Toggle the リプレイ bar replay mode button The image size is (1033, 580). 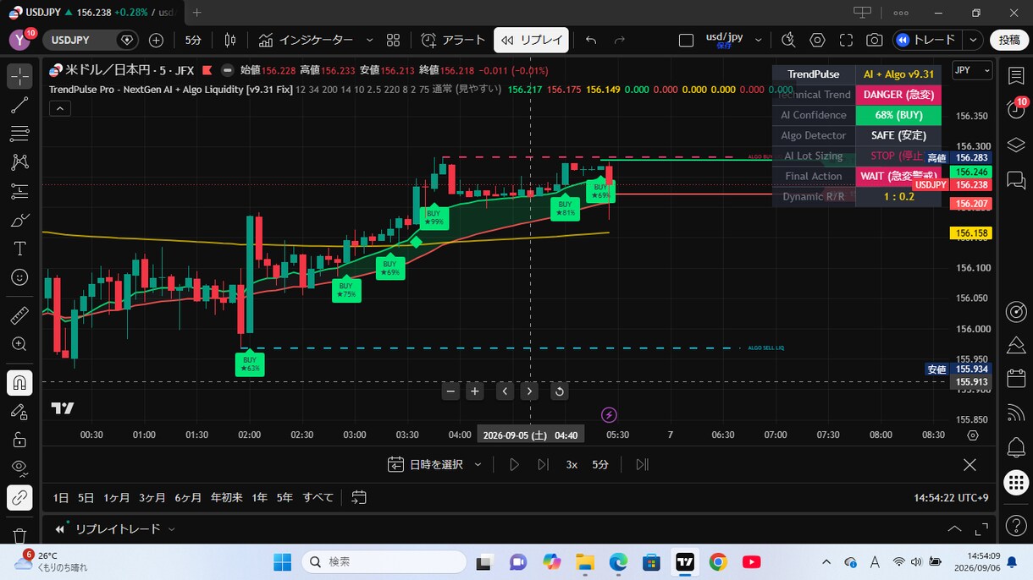532,40
